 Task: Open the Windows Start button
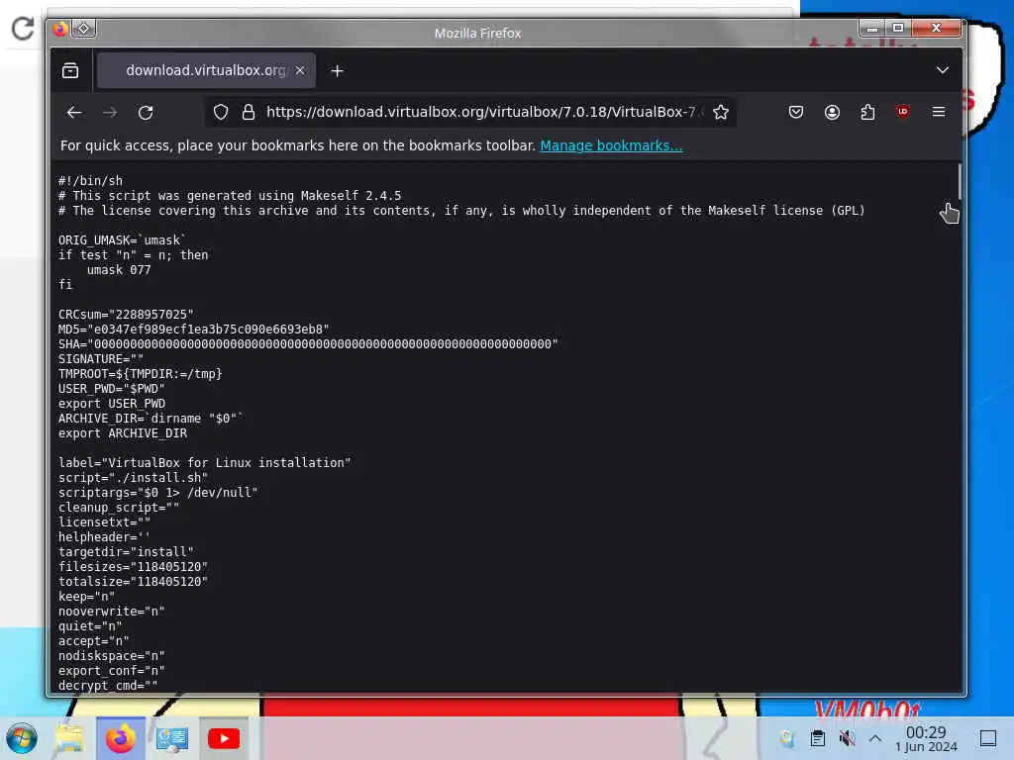(22, 738)
